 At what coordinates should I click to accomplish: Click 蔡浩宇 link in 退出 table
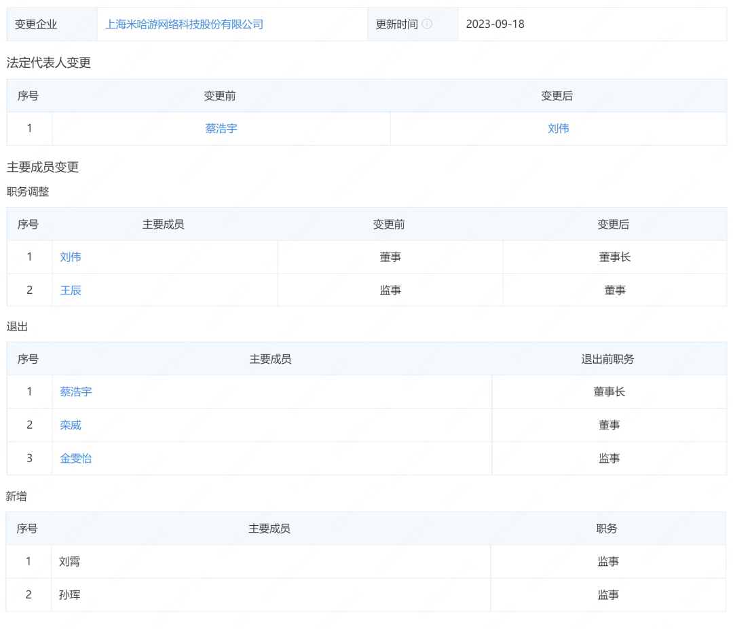[75, 392]
